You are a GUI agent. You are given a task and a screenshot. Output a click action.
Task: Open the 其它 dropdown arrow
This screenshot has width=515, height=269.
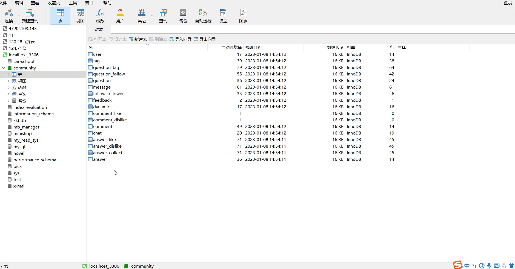coord(152,16)
